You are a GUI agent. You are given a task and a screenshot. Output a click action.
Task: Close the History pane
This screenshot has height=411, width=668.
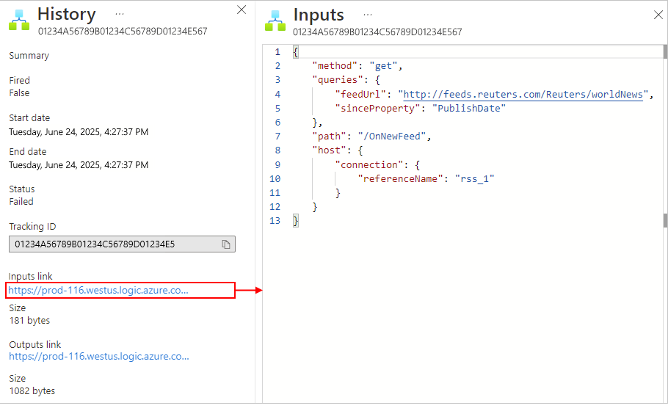coord(242,10)
